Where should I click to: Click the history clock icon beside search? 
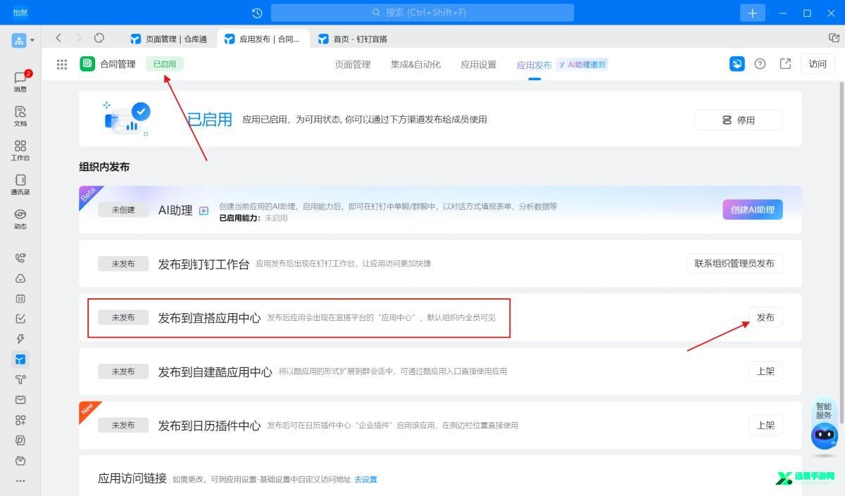click(x=257, y=13)
